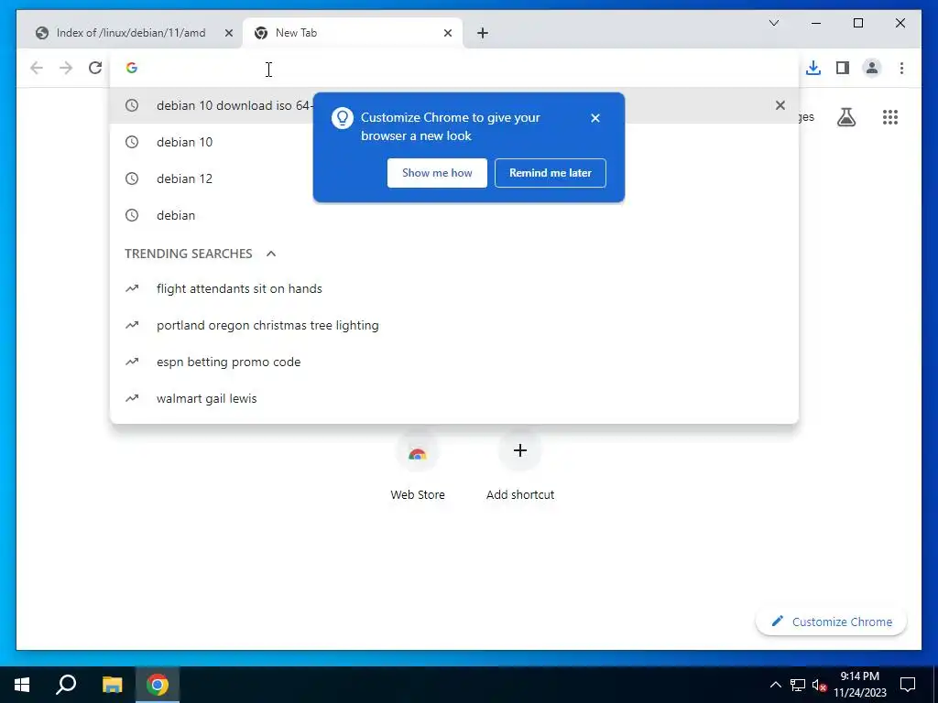
Task: Open the Web Store shortcut
Action: click(418, 468)
